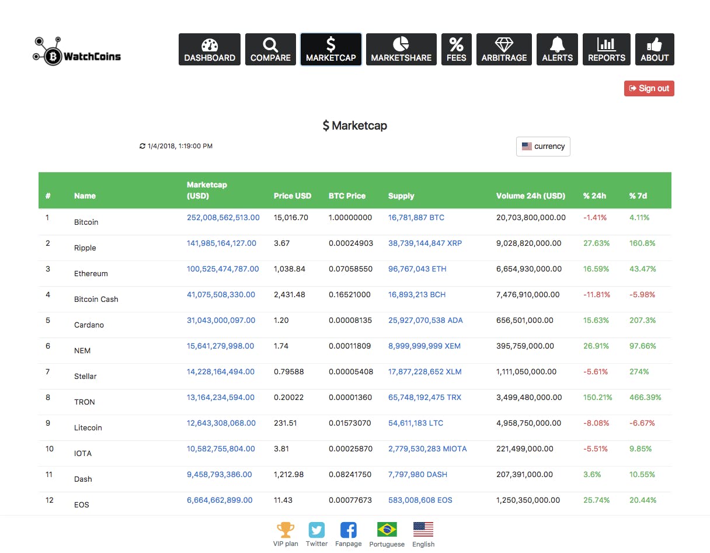Open the Reports page
Image resolution: width=710 pixels, height=553 pixels.
coord(607,49)
